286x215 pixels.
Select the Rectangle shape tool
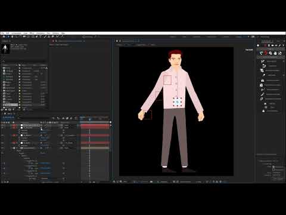click(x=33, y=36)
